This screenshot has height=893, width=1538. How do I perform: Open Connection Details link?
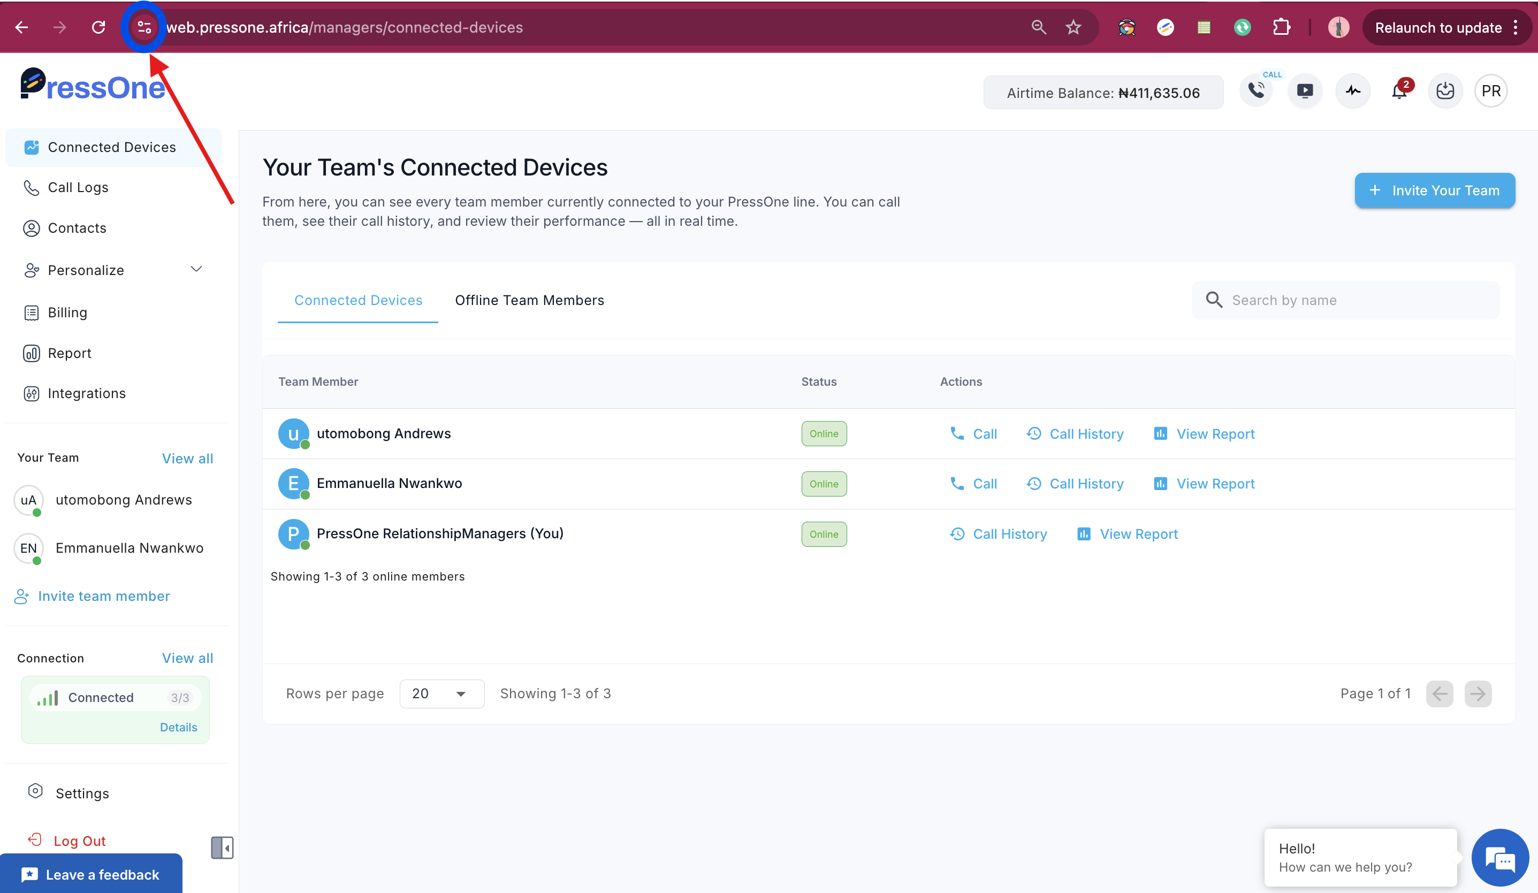point(178,728)
